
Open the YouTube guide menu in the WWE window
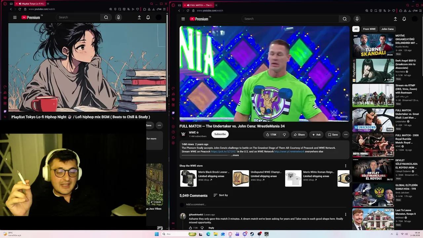[183, 19]
